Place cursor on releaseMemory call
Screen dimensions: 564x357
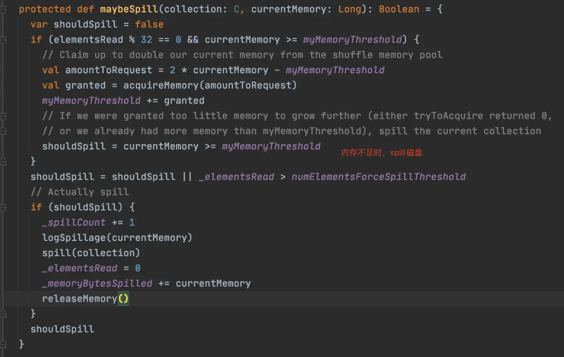(79, 299)
